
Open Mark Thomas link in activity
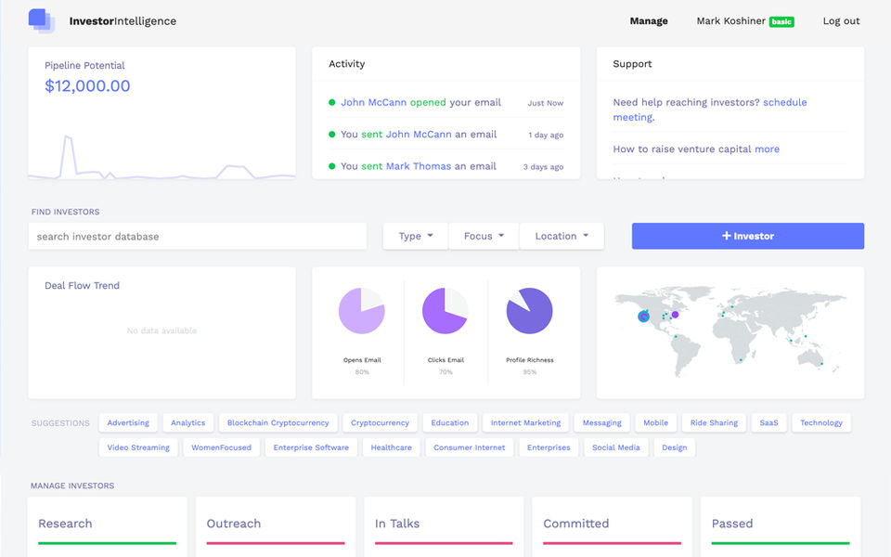419,166
